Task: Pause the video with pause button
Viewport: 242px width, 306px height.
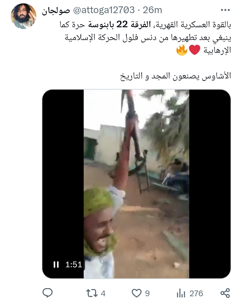Action: click(x=56, y=265)
